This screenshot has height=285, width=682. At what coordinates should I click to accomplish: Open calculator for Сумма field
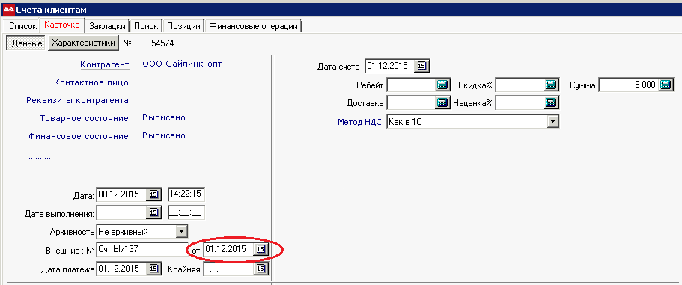(x=666, y=85)
